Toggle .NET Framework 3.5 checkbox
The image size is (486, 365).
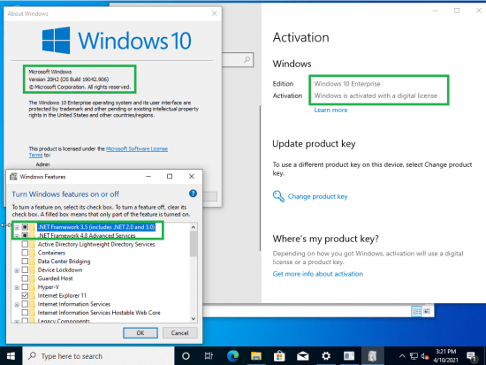pyautogui.click(x=25, y=227)
